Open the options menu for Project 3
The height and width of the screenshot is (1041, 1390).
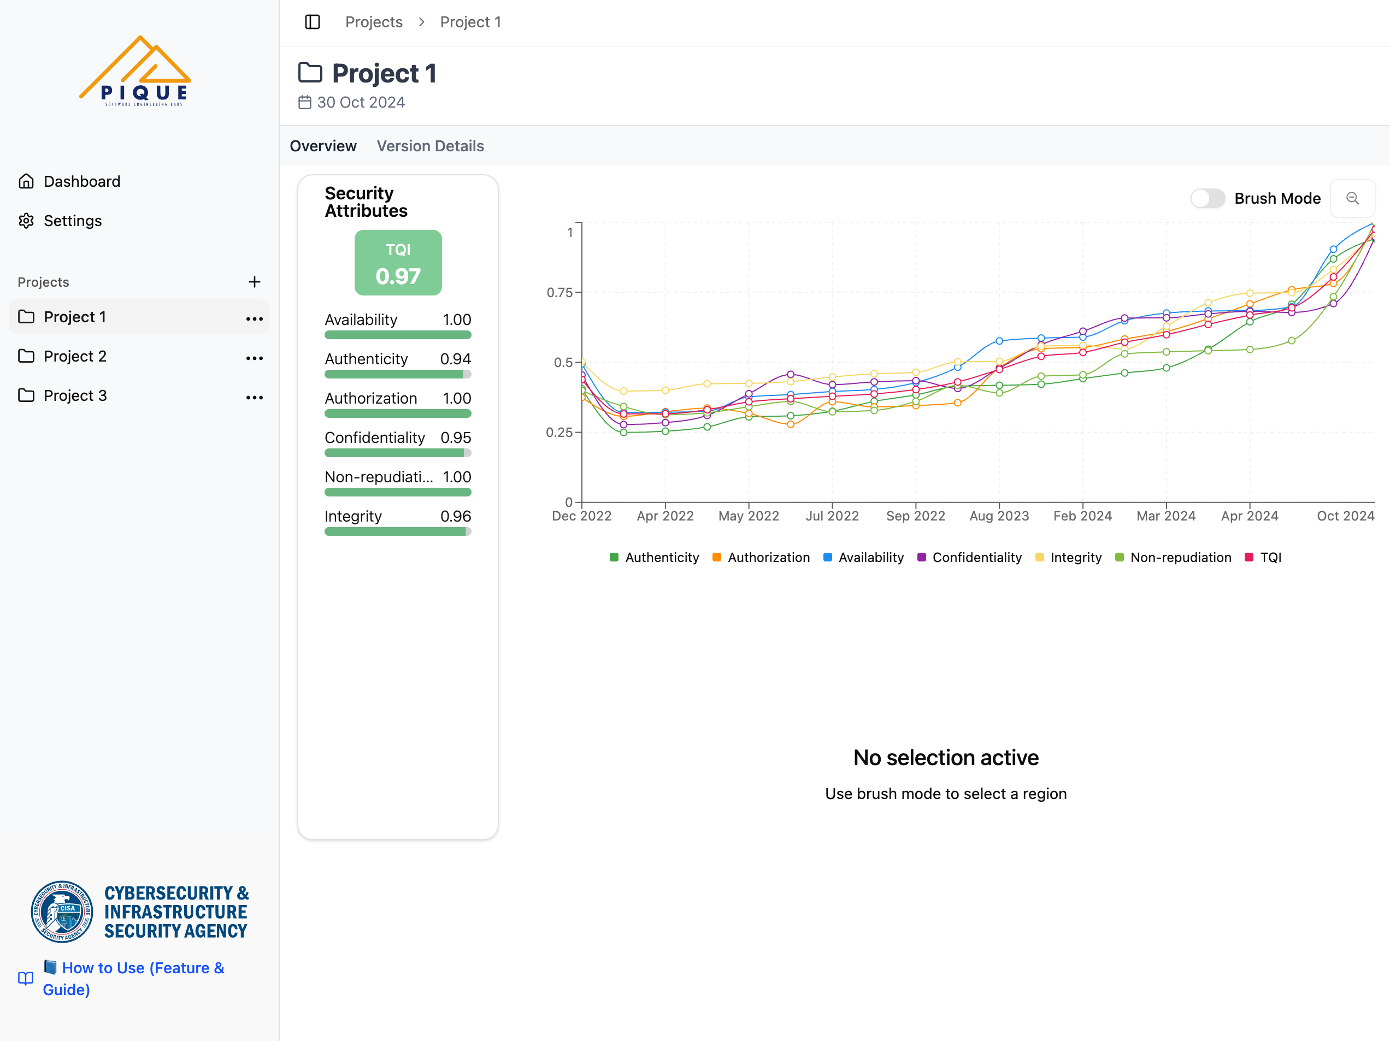point(254,397)
